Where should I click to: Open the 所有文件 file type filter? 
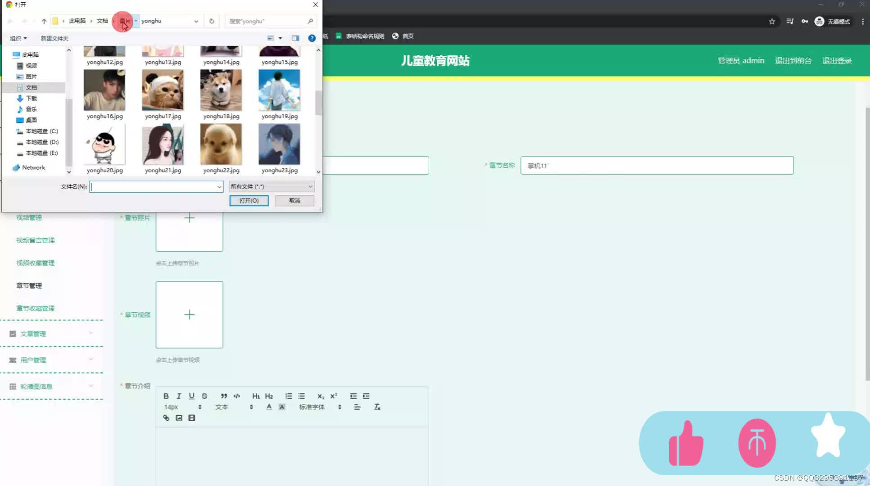[x=272, y=186]
